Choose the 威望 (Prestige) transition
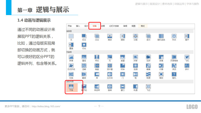The height and width of the screenshot is (113, 201). pos(123,58)
